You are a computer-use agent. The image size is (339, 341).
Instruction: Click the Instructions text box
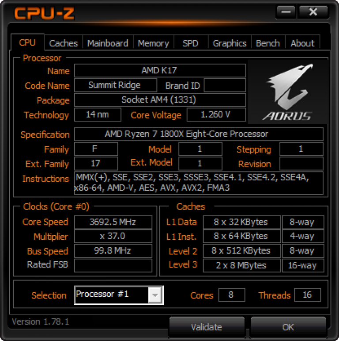pyautogui.click(x=199, y=183)
